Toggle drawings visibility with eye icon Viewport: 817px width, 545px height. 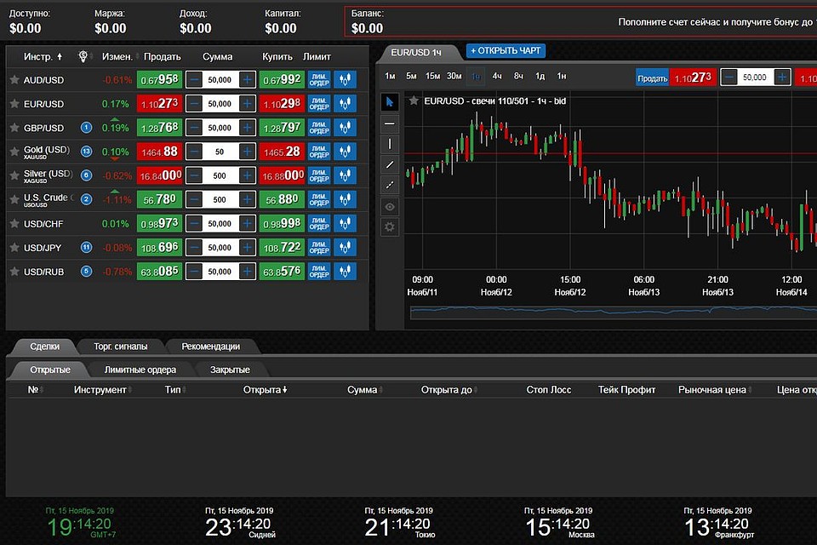click(390, 207)
